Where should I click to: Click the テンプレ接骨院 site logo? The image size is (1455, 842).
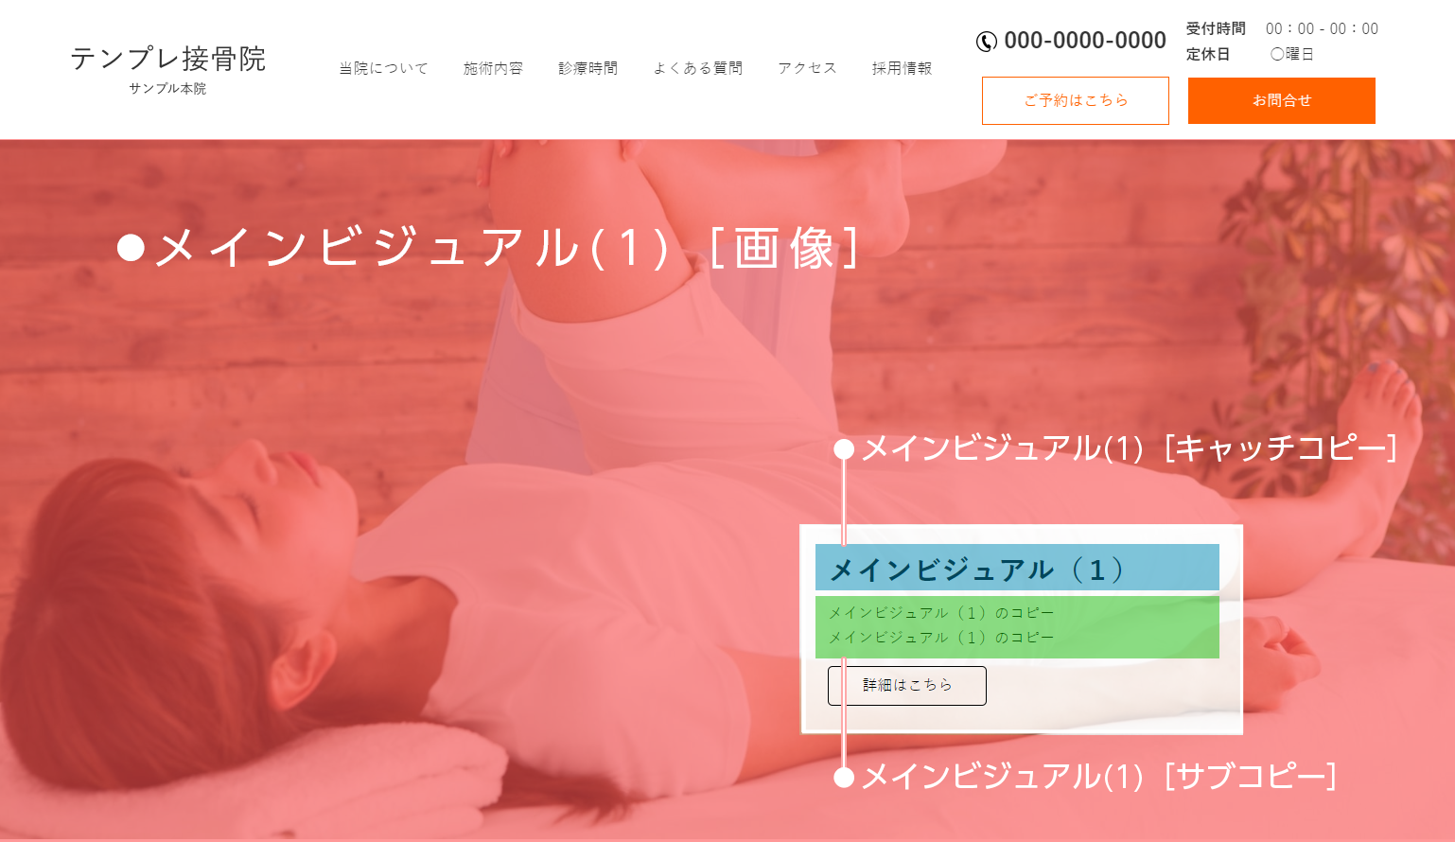pos(168,59)
